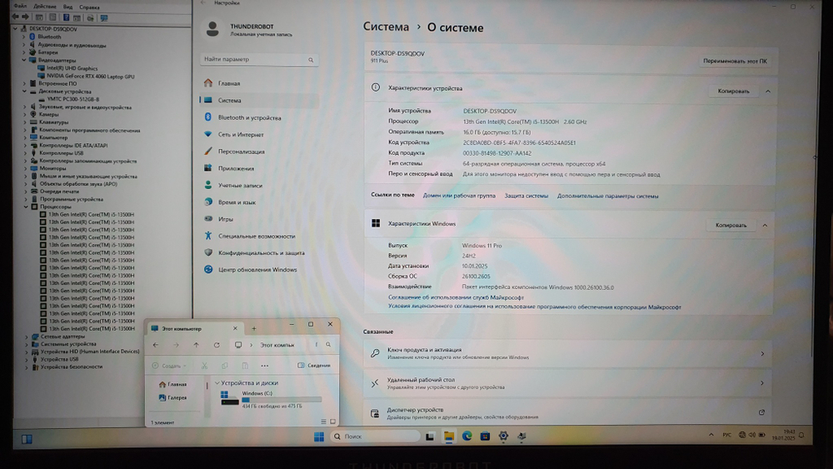Open Главная in Settings sidebar

(229, 83)
